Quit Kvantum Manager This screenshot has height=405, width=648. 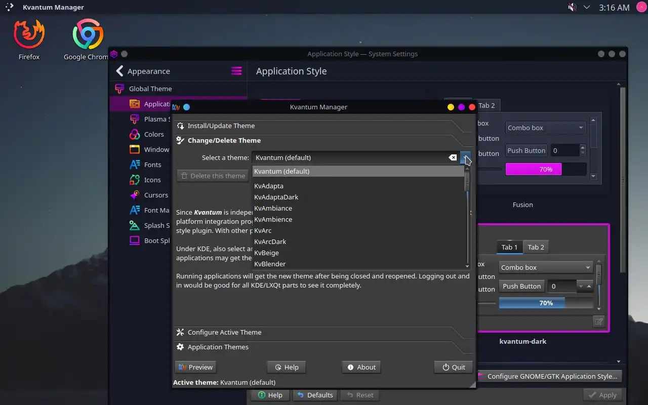pyautogui.click(x=454, y=367)
